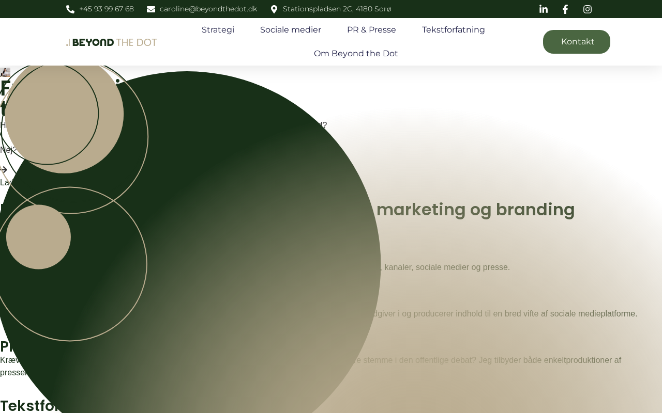Email caroline@beyondthedot.dk
Viewport: 662px width, 413px height.
(208, 9)
